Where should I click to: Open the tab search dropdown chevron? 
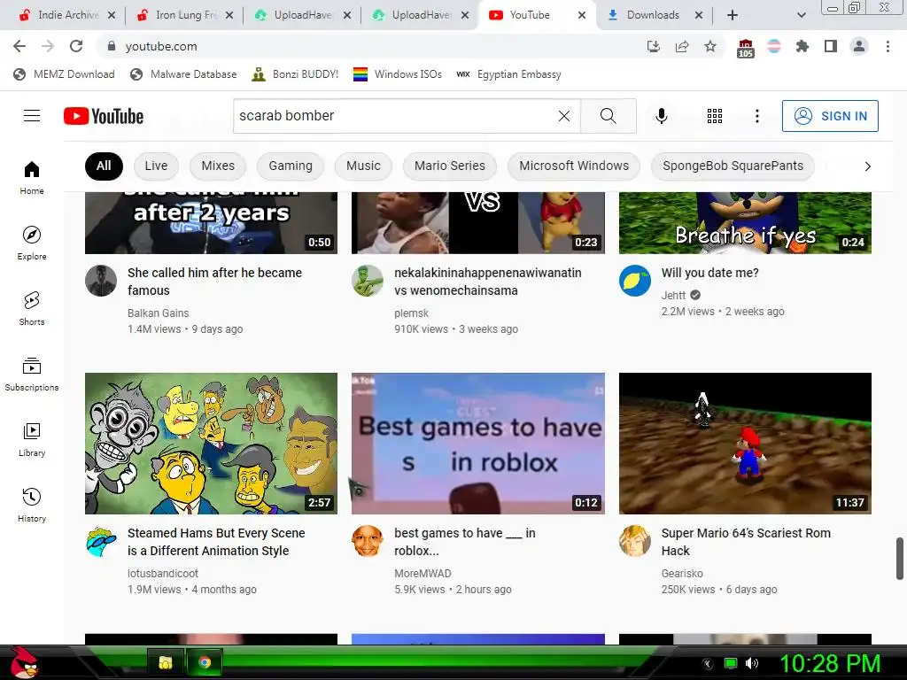click(x=801, y=15)
